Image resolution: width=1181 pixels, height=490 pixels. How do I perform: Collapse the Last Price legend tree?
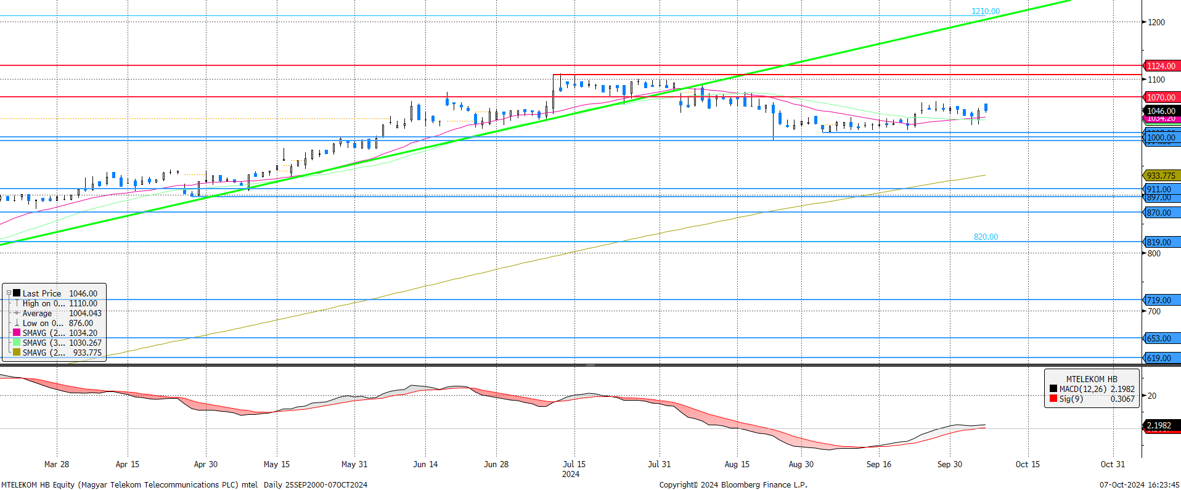point(9,293)
